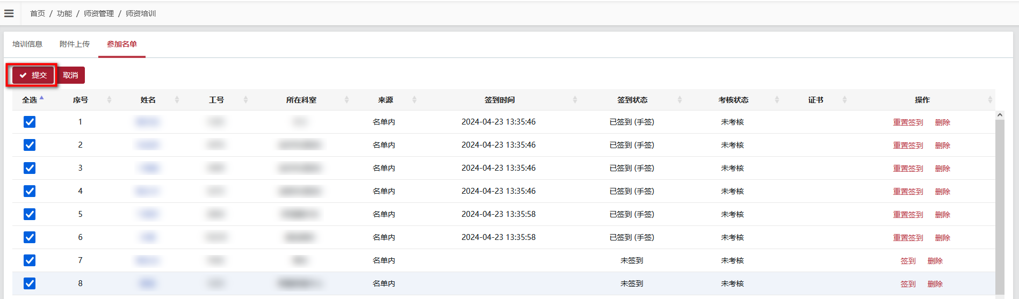This screenshot has height=299, width=1019.
Task: Select the 未考核 status in row 3
Action: click(x=733, y=168)
